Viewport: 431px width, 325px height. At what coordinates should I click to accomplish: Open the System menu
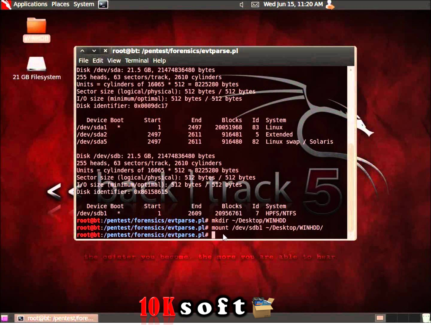83,5
